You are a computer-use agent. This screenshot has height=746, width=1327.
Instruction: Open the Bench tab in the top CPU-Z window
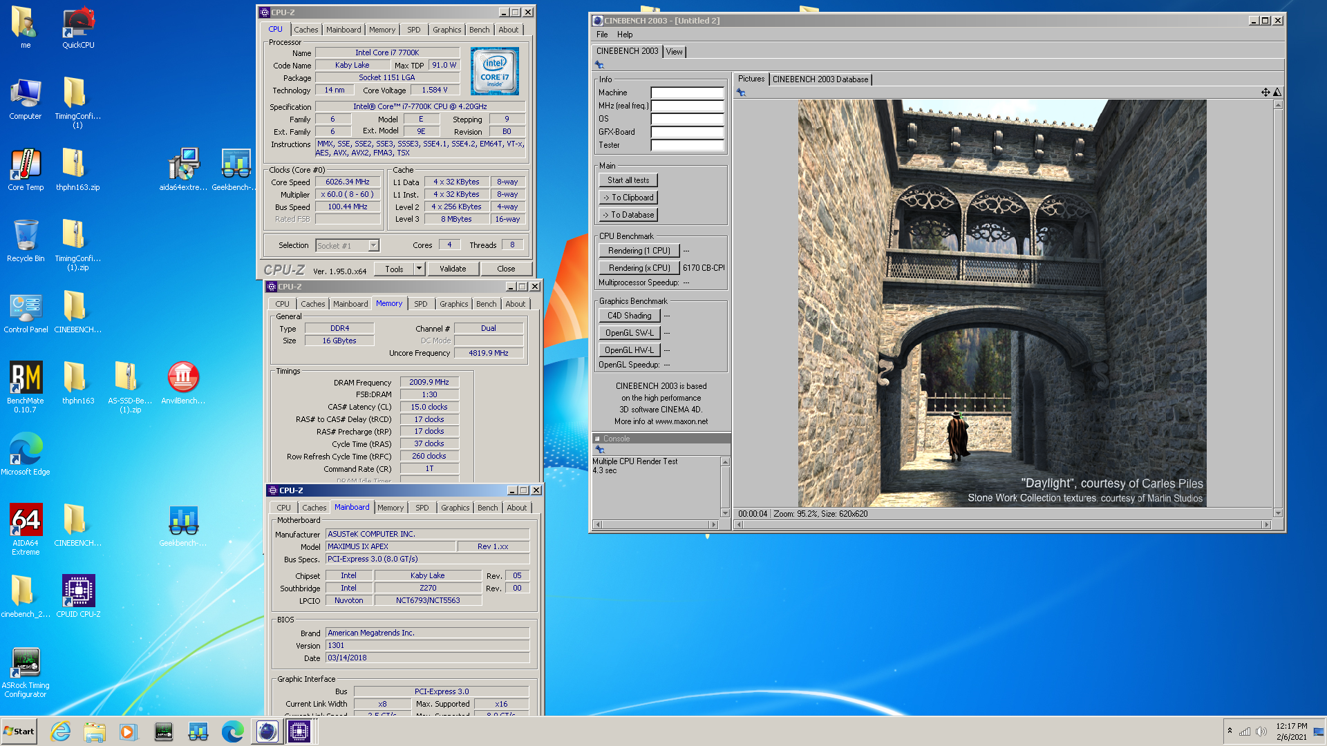tap(479, 30)
